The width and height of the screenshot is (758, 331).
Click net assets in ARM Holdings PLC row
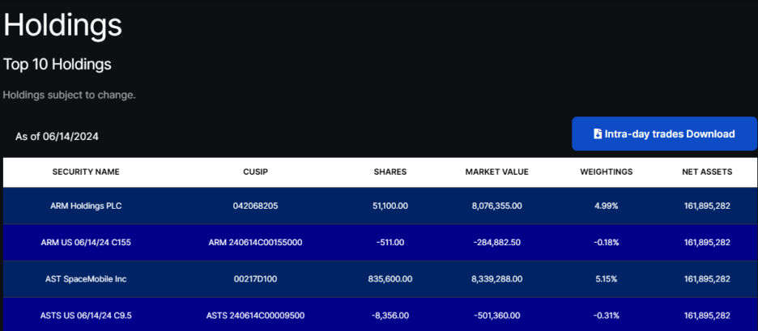coord(707,206)
